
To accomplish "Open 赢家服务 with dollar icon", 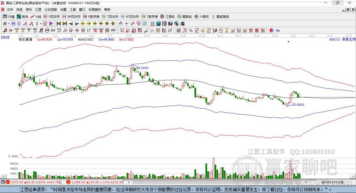I will [220, 17].
